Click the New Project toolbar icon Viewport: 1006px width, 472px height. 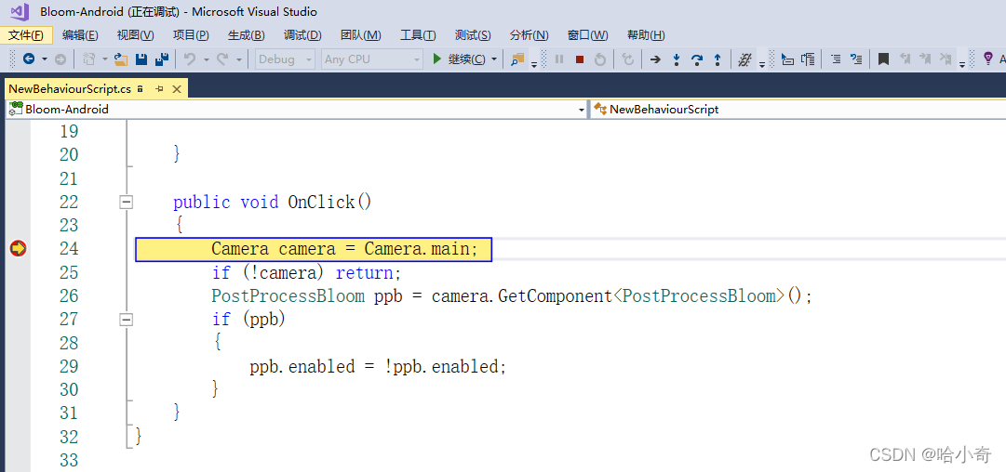tap(89, 59)
